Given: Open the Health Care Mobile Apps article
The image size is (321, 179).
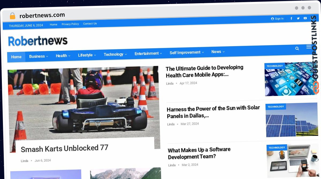Looking at the screenshot, I should [205, 71].
